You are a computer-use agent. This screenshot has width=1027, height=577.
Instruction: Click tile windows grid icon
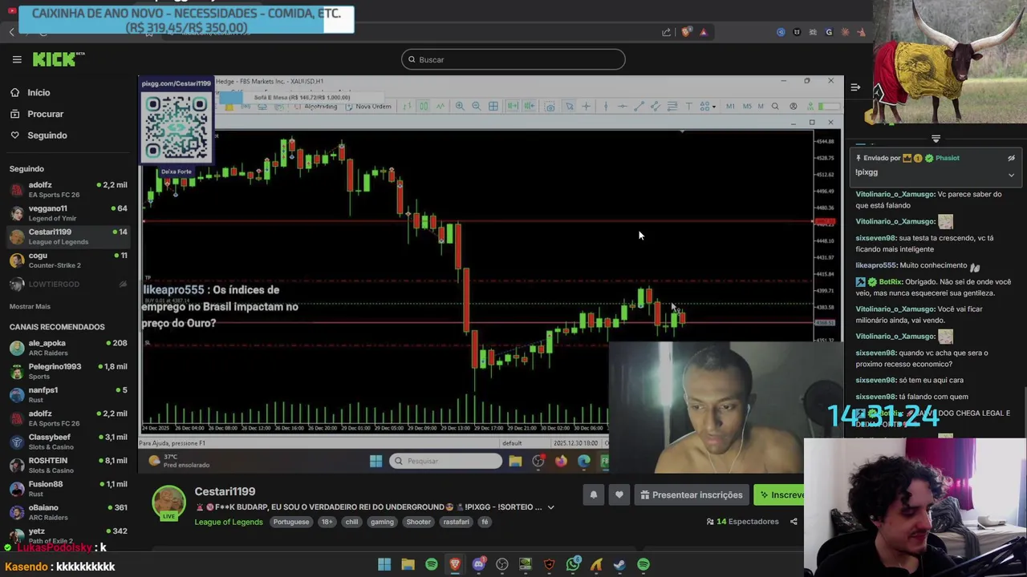click(x=493, y=107)
